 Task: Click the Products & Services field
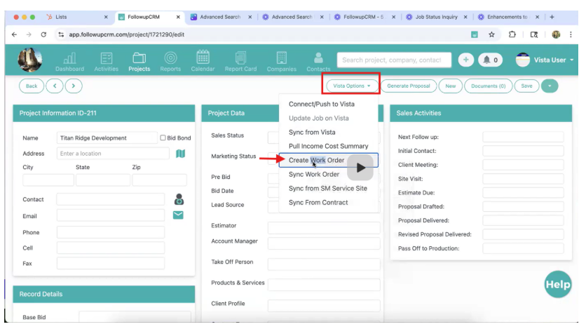tap(324, 285)
